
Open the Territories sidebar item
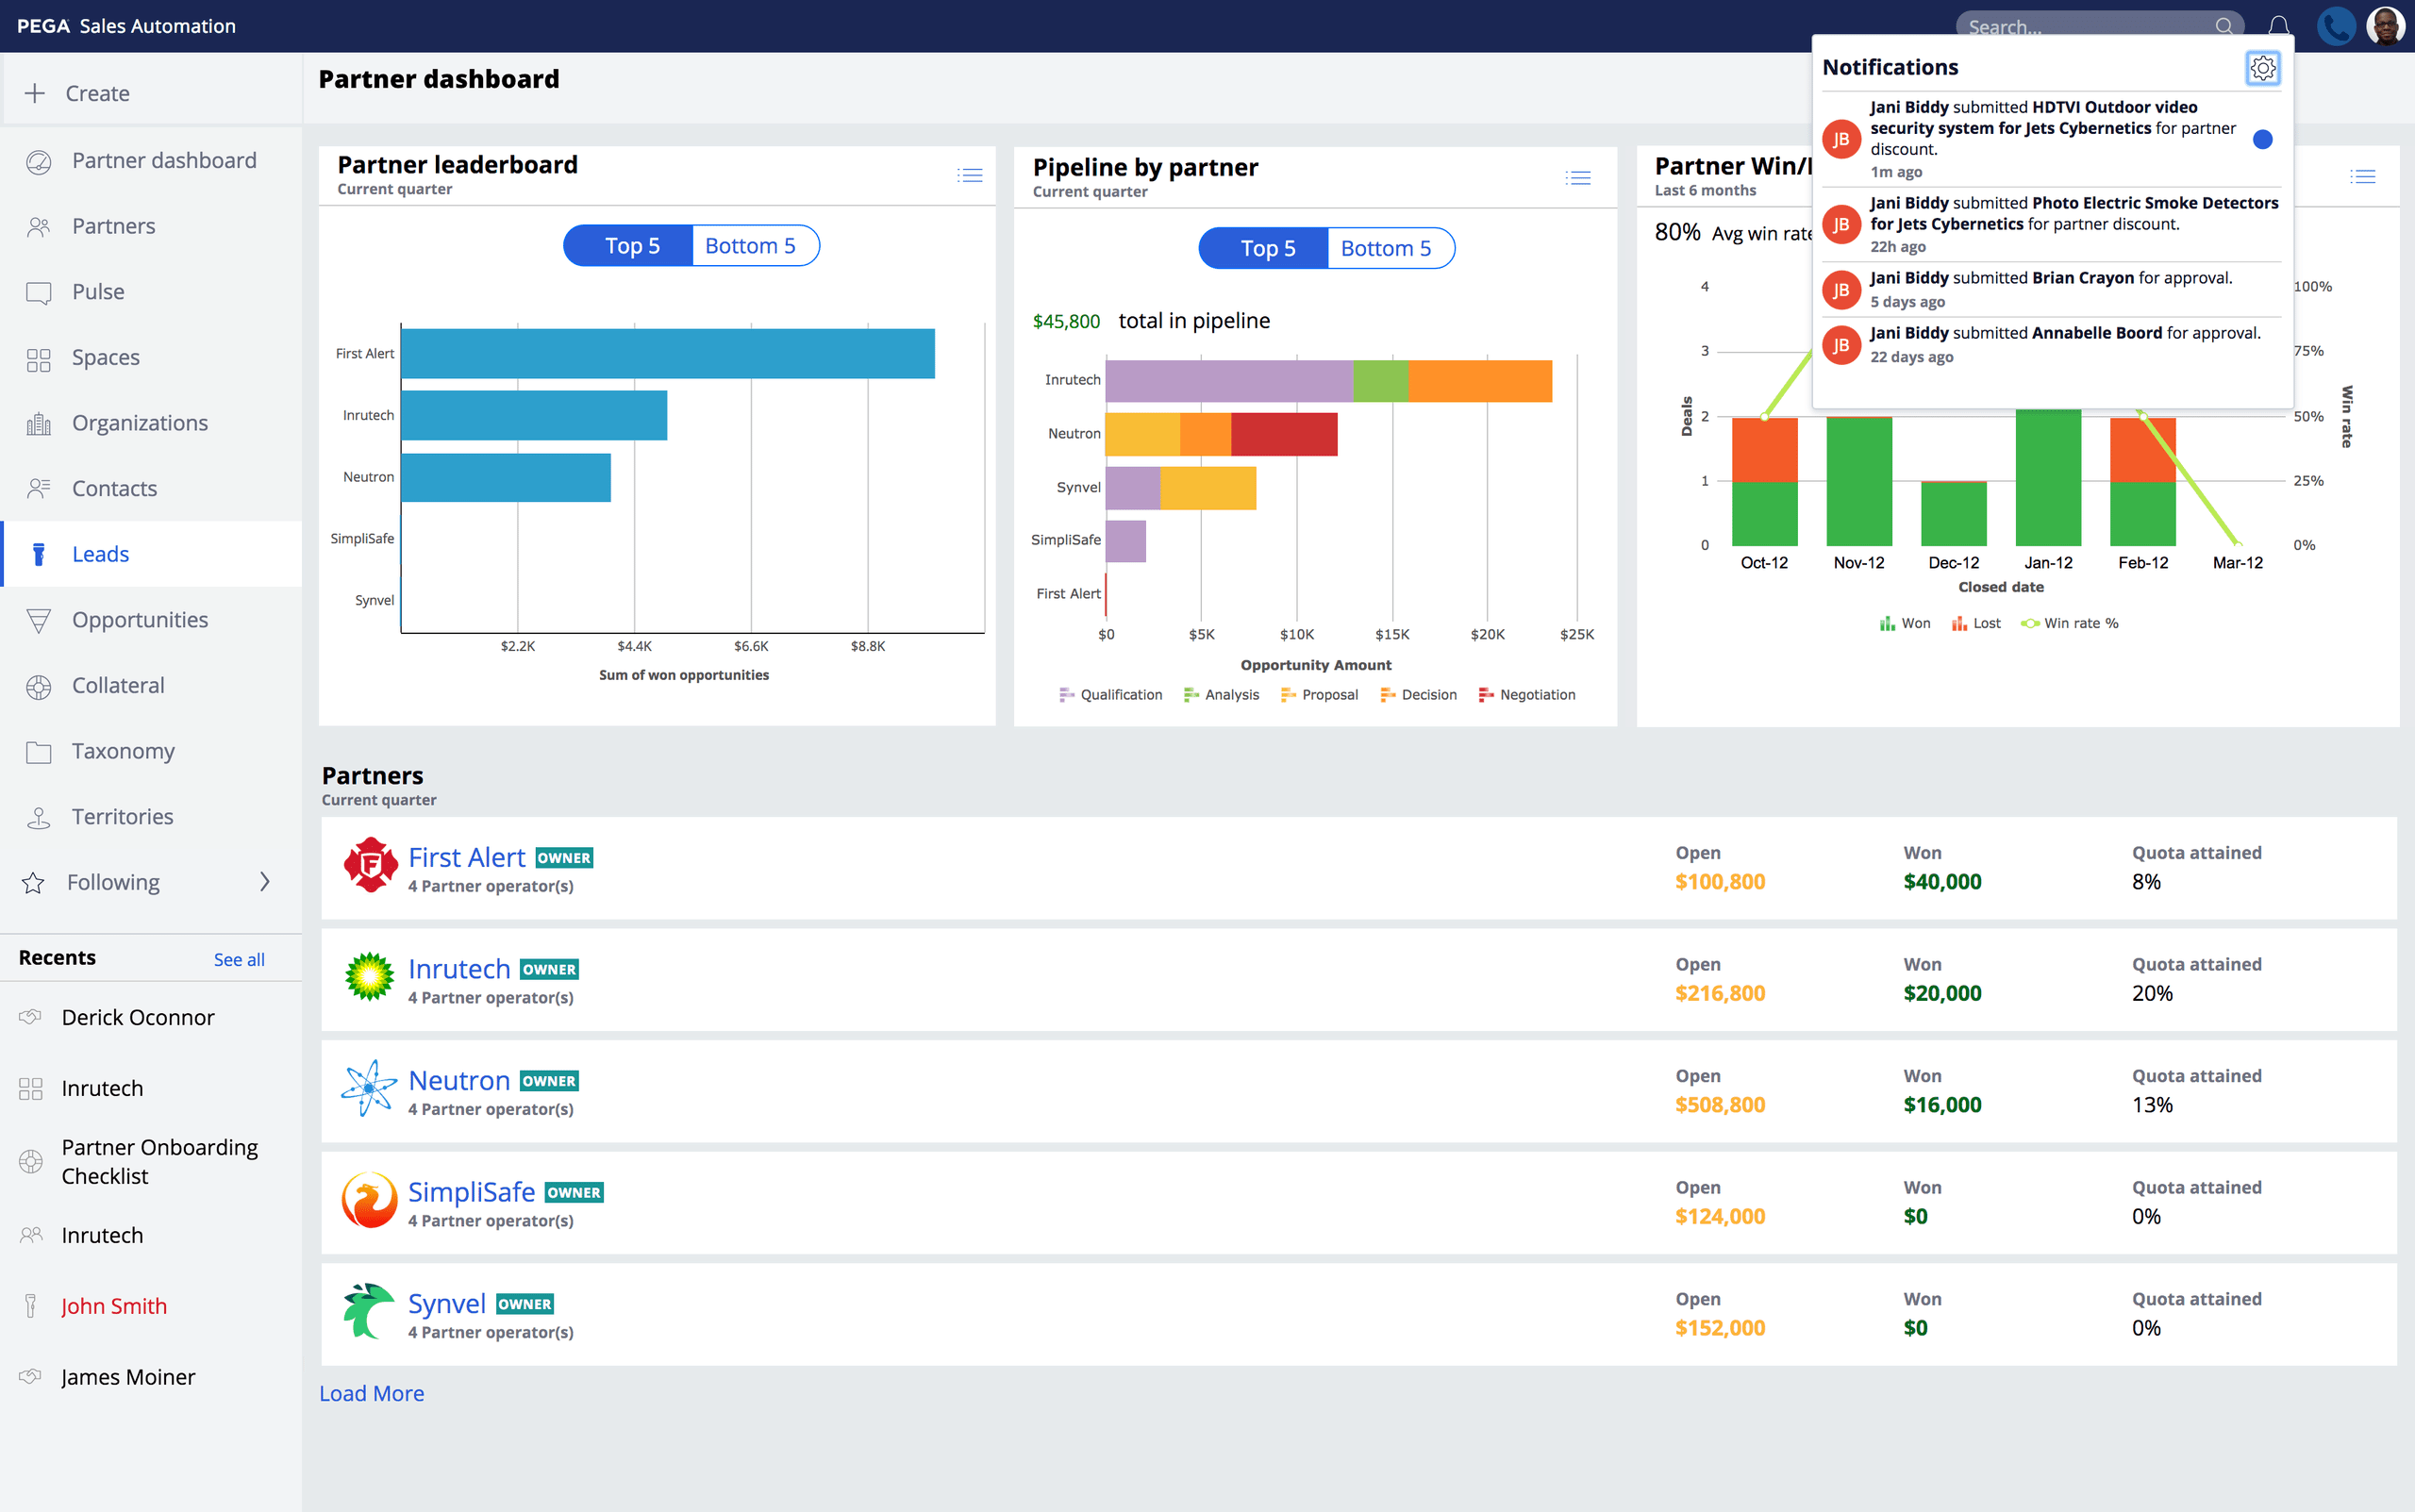[122, 817]
